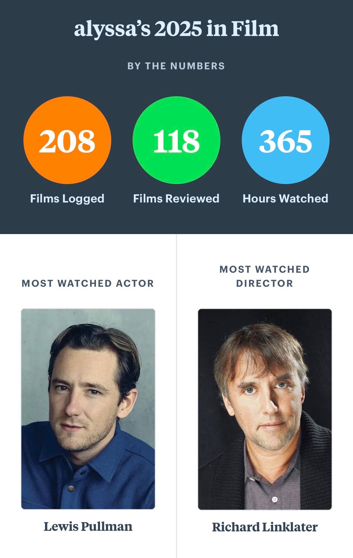Open the Richard Linklater name link

click(265, 527)
